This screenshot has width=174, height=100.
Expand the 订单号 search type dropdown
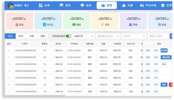click(134, 36)
